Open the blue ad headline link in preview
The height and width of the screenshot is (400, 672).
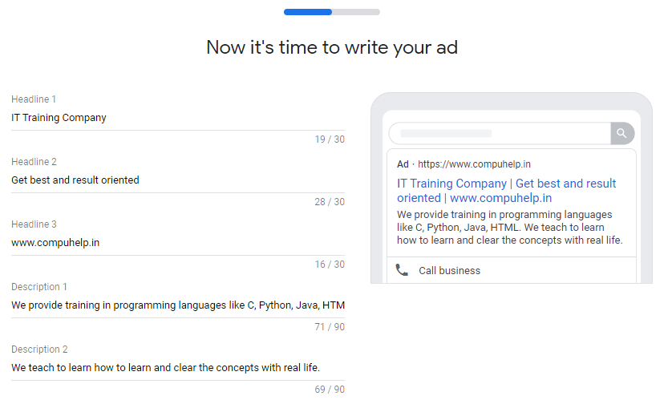506,191
